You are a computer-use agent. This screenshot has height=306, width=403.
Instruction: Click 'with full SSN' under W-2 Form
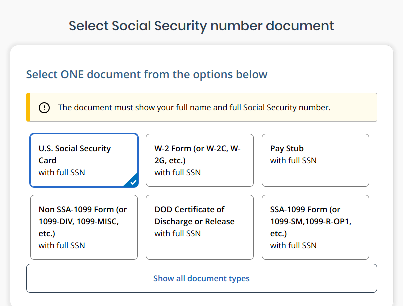[178, 173]
